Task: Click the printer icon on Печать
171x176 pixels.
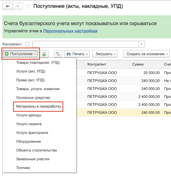Action: (68, 54)
